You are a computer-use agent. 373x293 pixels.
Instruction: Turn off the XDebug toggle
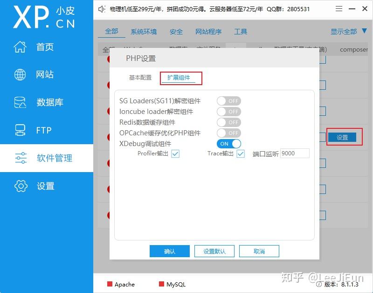pyautogui.click(x=229, y=144)
